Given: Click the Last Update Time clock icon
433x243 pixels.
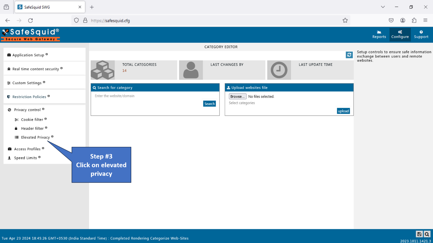Looking at the screenshot, I should [x=279, y=70].
